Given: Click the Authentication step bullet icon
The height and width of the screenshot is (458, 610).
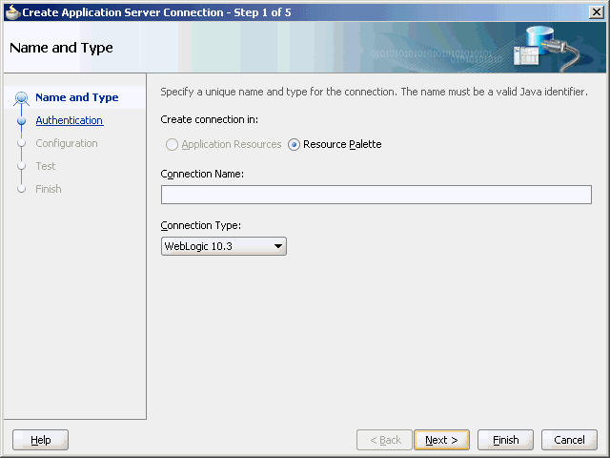Looking at the screenshot, I should coord(21,121).
